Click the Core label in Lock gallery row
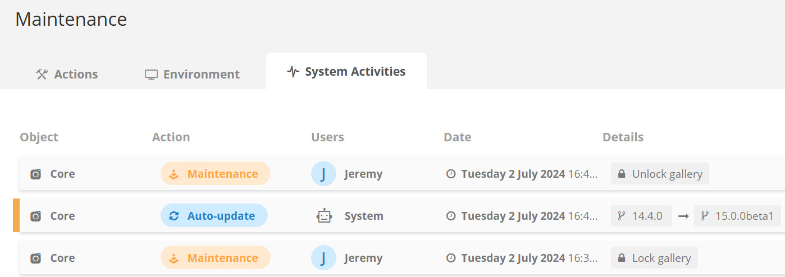 click(x=62, y=258)
